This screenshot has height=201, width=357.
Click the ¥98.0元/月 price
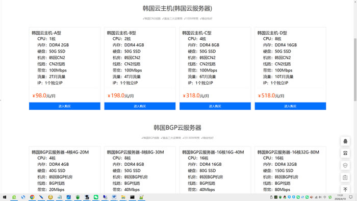pyautogui.click(x=44, y=95)
